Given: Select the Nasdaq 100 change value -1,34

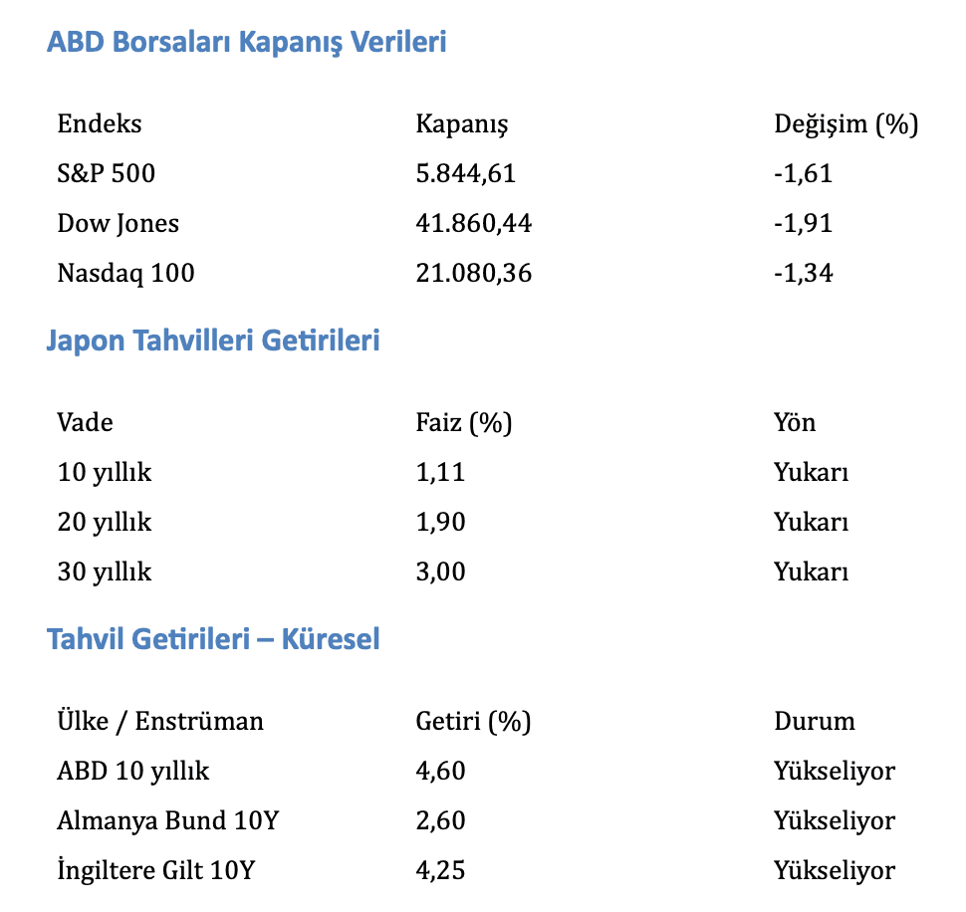Looking at the screenshot, I should click(803, 274).
